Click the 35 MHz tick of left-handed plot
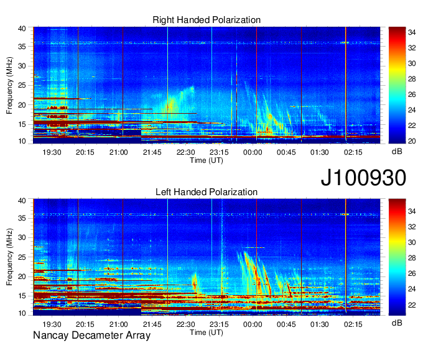The width and height of the screenshot is (423, 343). 22,218
